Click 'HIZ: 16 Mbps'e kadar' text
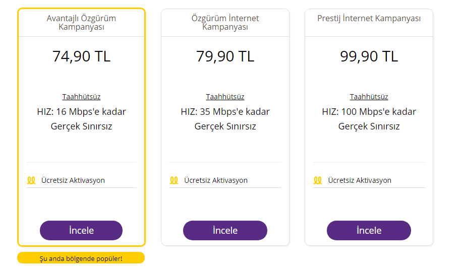The height and width of the screenshot is (269, 462). [x=81, y=112]
